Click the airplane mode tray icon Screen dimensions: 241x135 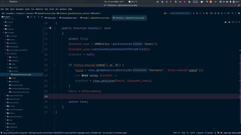tap(224, 1)
